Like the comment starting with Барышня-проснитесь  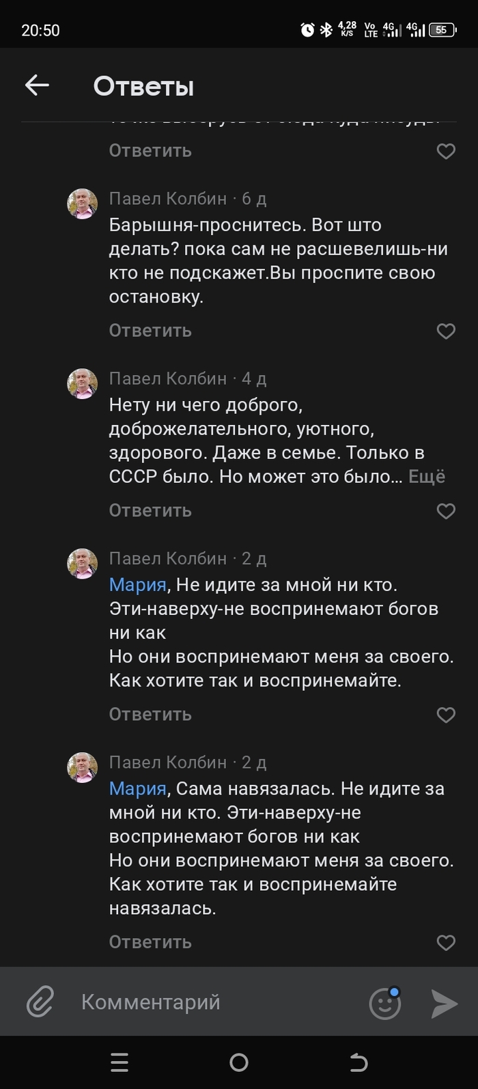point(446,331)
